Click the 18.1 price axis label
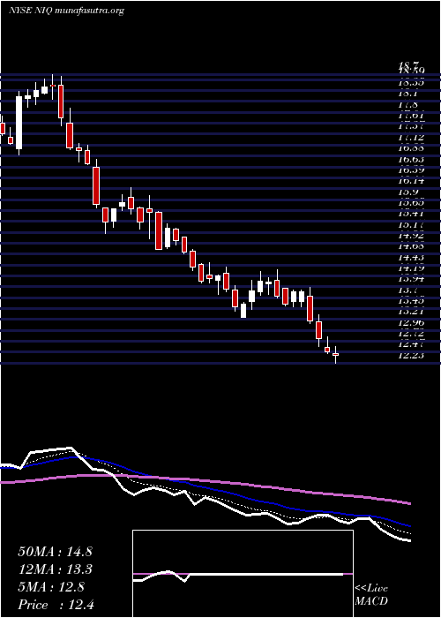The width and height of the screenshot is (441, 618). click(409, 94)
